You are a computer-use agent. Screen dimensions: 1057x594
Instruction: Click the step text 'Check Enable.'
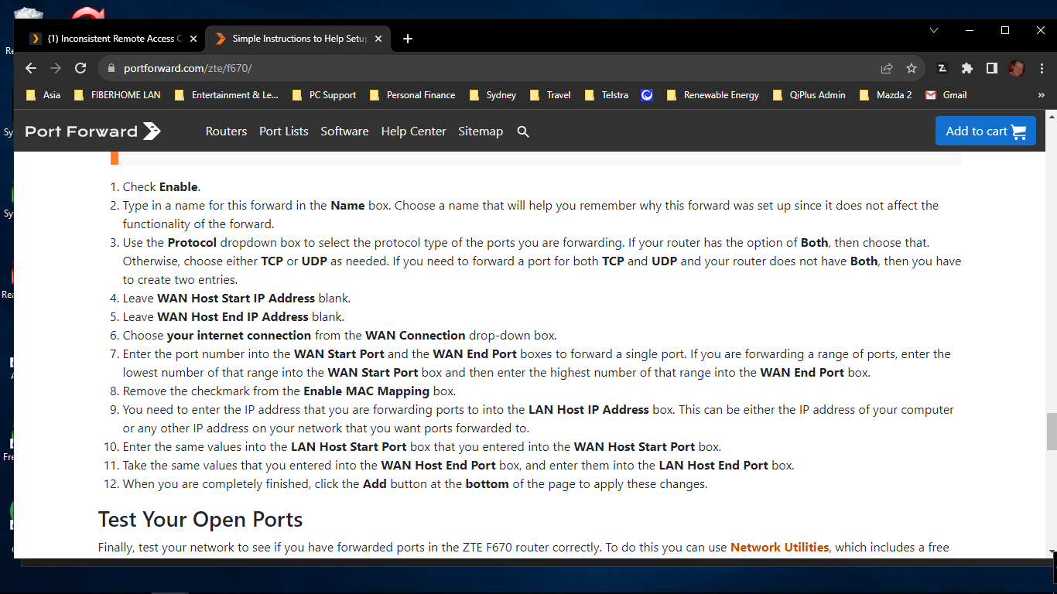[x=162, y=187]
